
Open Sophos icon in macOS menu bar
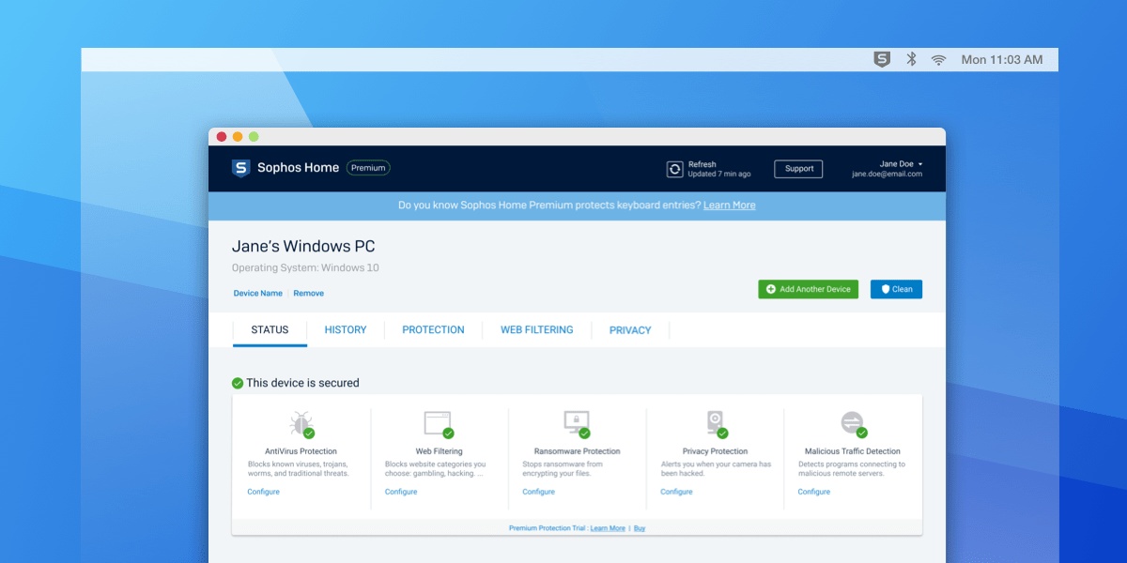[x=881, y=59]
